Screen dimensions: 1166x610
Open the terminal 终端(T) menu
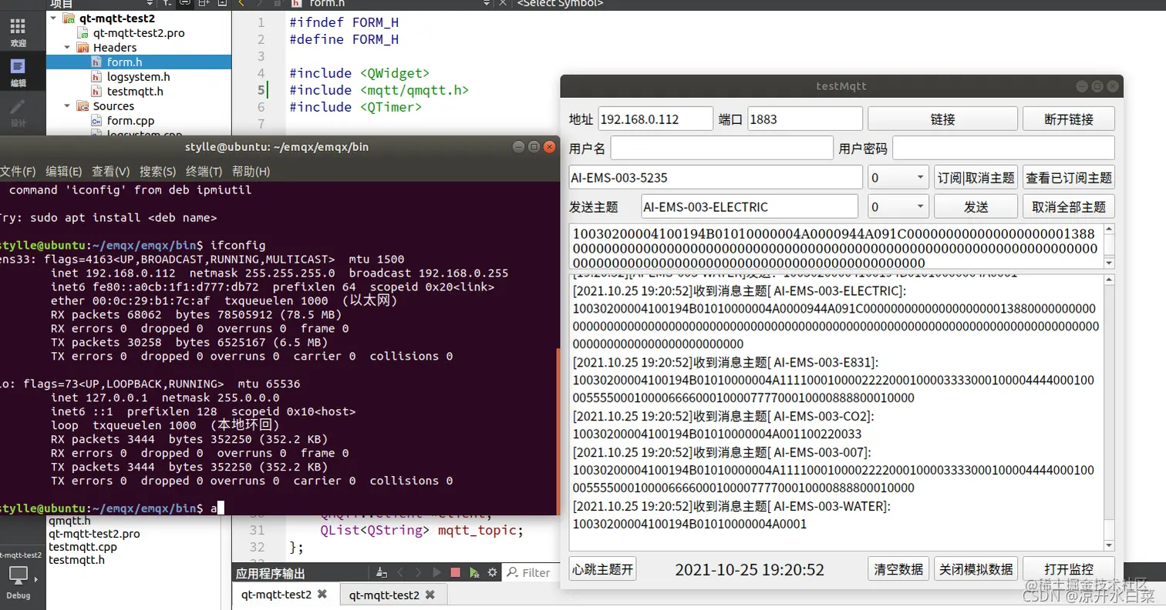204,171
